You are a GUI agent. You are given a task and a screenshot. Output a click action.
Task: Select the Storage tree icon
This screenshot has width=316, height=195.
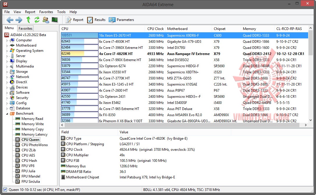(12, 72)
